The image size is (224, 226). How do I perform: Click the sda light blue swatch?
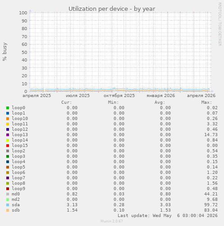(x=8, y=205)
